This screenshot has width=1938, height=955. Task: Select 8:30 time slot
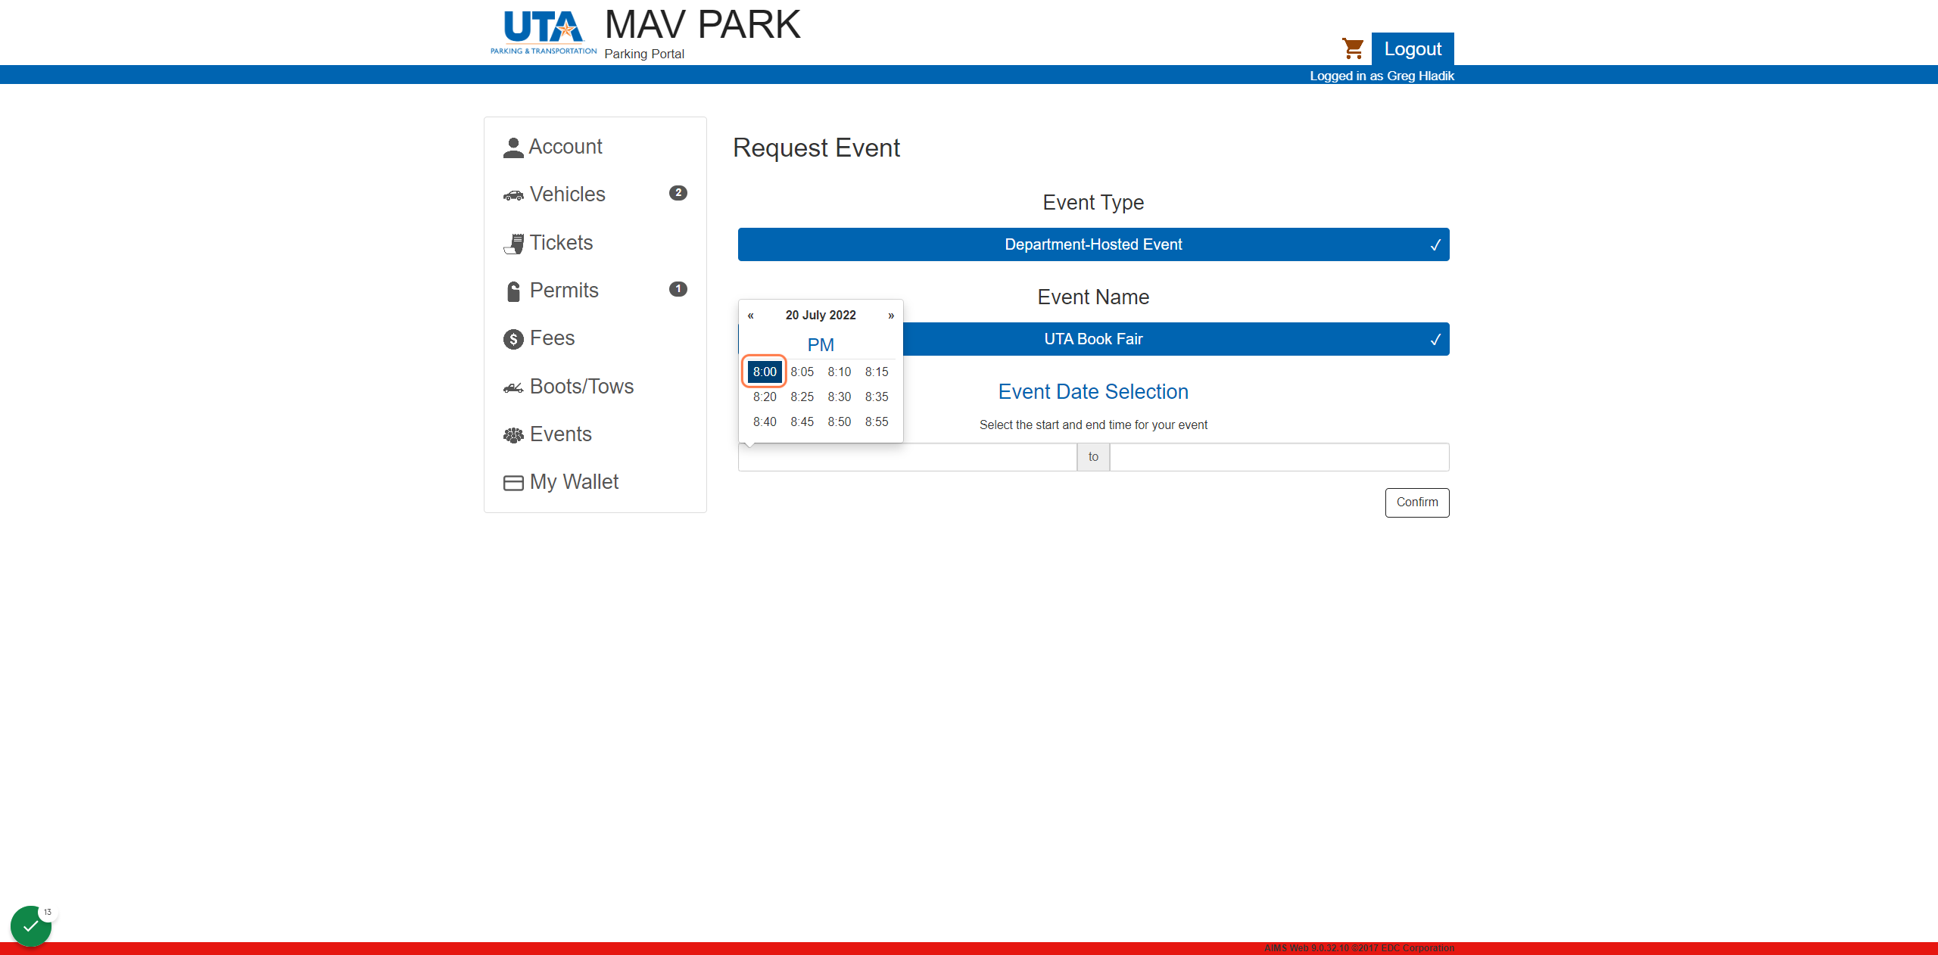point(839,397)
